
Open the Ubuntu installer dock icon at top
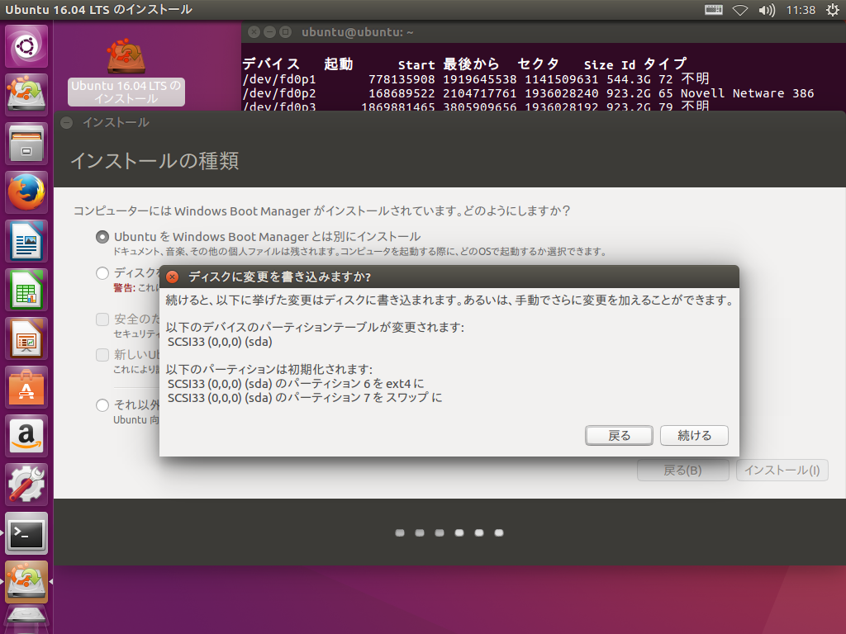tap(26, 94)
